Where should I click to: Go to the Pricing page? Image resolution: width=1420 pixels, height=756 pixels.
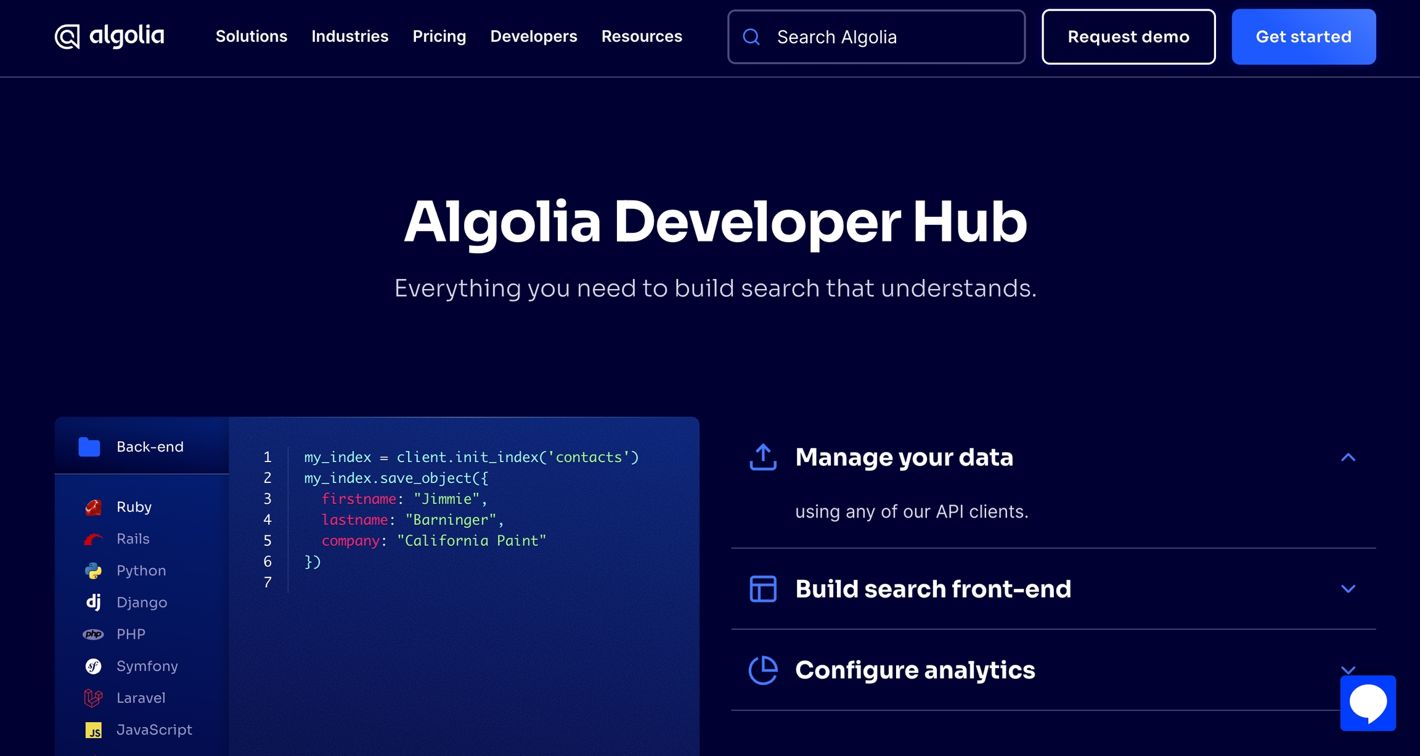click(x=439, y=36)
